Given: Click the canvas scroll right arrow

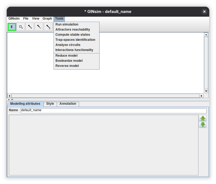Looking at the screenshot, I should point(201,96).
